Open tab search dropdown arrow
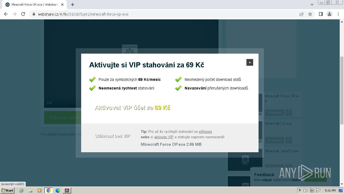The height and width of the screenshot is (194, 344). point(312,5)
